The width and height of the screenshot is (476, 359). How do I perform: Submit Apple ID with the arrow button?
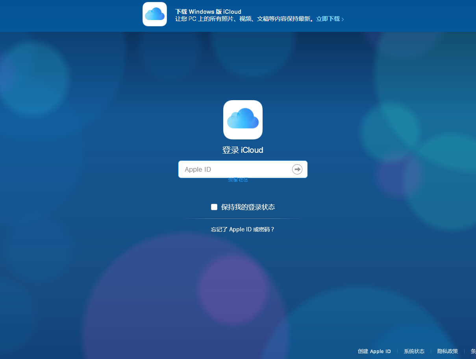pos(297,169)
